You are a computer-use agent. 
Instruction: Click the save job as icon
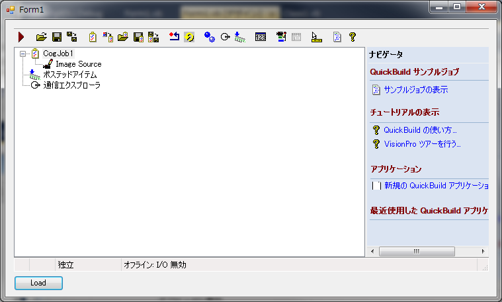tap(153, 37)
